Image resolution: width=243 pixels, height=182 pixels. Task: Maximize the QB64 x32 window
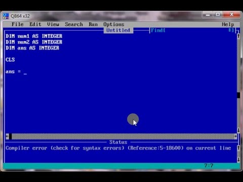[218, 15]
